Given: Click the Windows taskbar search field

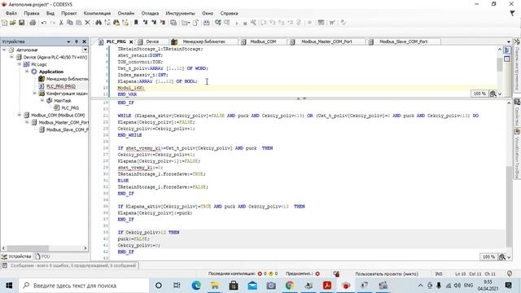Looking at the screenshot, I should pos(84,286).
